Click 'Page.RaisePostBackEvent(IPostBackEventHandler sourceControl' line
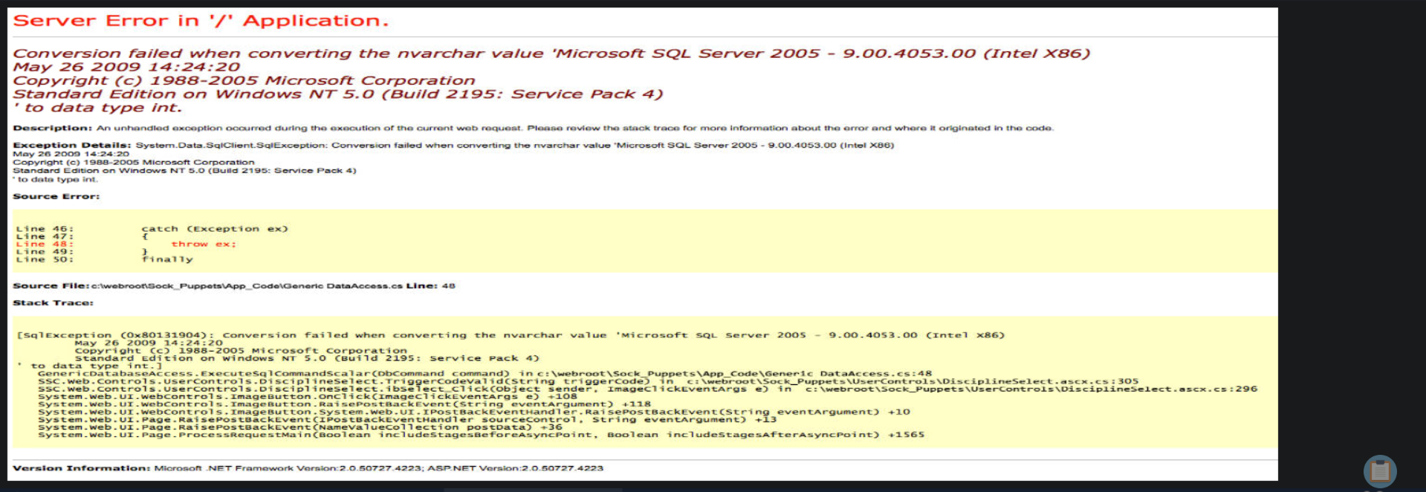Image resolution: width=1426 pixels, height=492 pixels. (407, 419)
